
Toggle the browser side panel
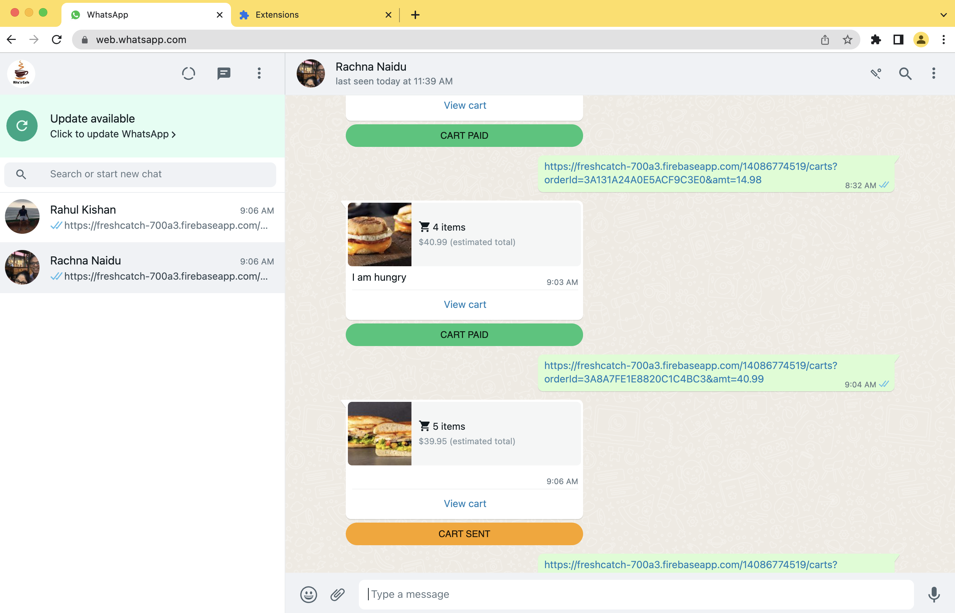898,40
